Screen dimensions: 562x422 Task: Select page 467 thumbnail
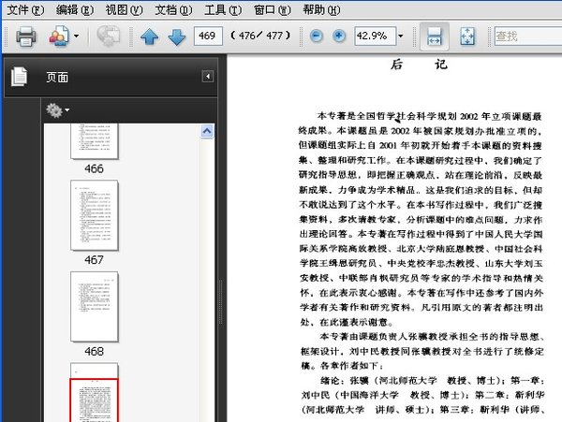(x=95, y=215)
